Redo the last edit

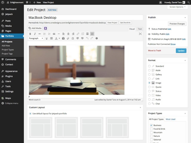point(92,38)
